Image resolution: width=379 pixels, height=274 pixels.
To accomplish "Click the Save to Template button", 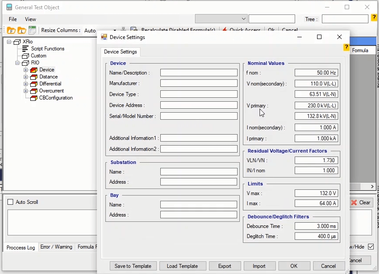I will (133, 266).
